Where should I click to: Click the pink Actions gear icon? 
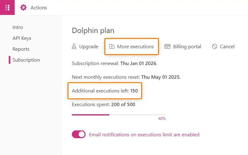click(23, 7)
